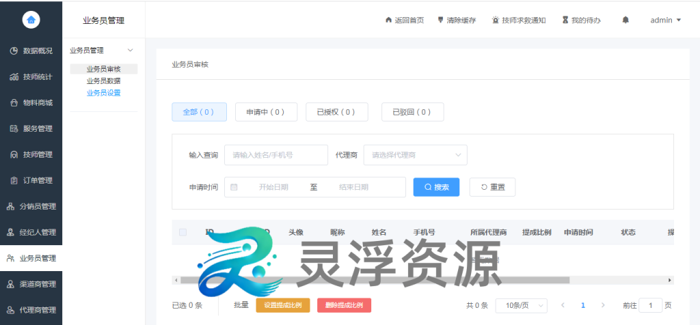Click the 分销员管理 hierarchy icon
This screenshot has width=700, height=325.
click(x=11, y=206)
